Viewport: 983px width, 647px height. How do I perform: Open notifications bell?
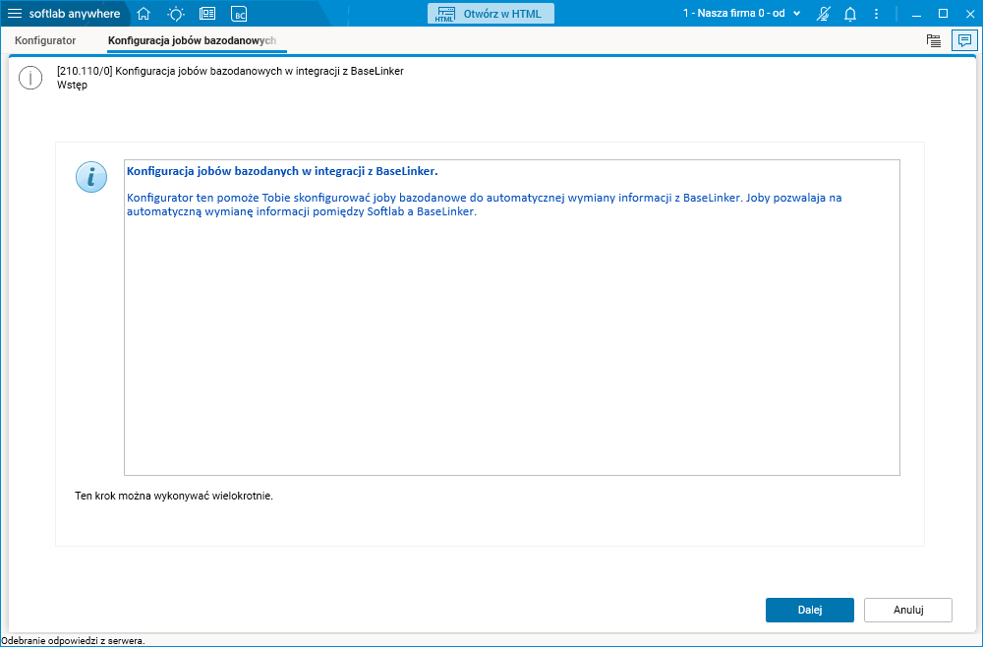(850, 14)
